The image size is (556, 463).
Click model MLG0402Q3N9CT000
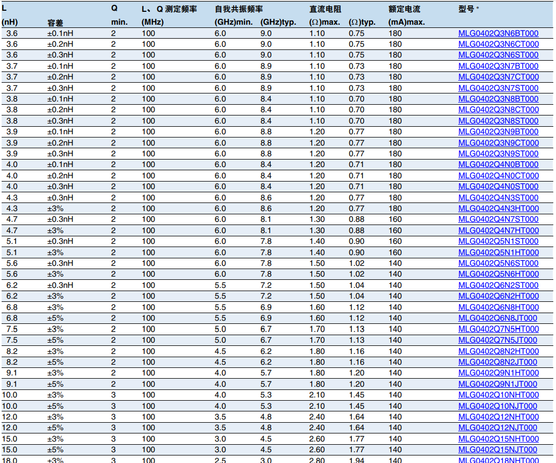[498, 143]
